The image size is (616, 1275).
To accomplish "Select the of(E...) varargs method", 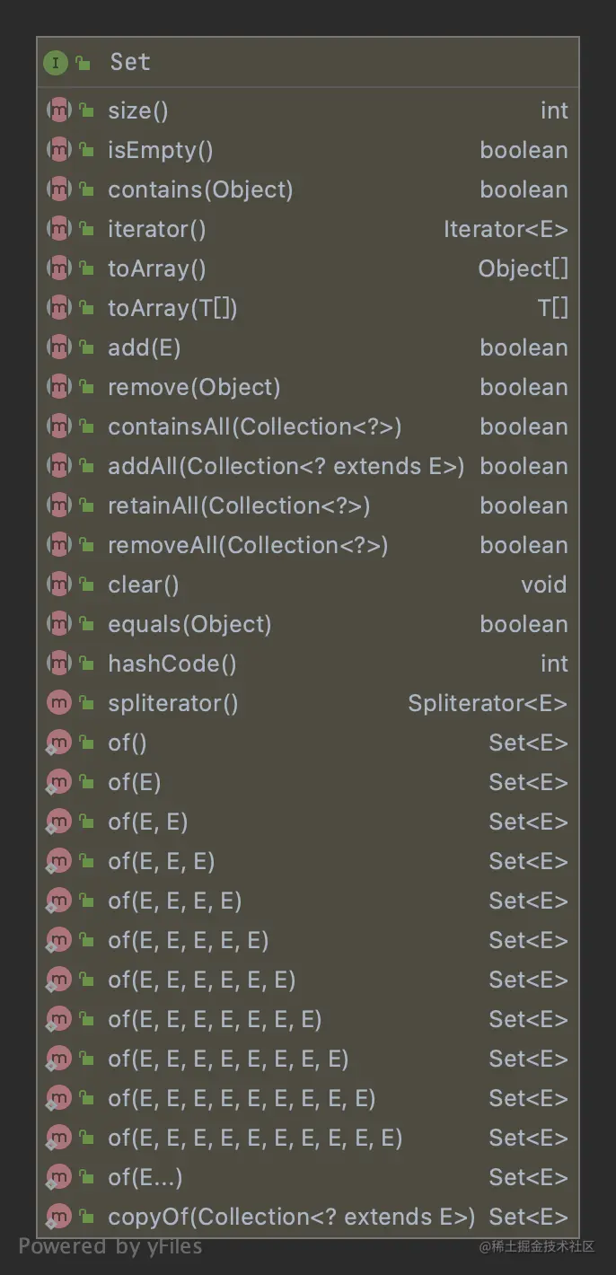I will coord(145,1177).
